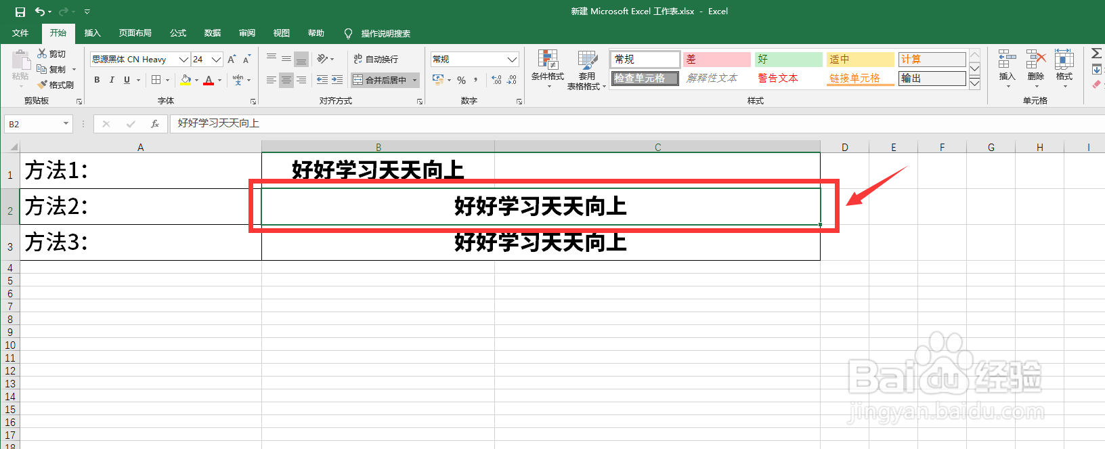Click the borders grid icon
The height and width of the screenshot is (449, 1105).
click(156, 80)
